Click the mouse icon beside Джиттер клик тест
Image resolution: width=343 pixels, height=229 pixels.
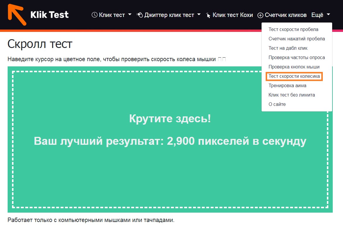tap(140, 15)
